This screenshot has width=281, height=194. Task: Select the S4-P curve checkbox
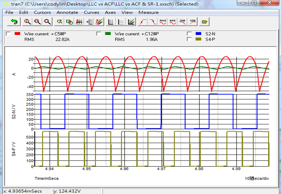189,39
